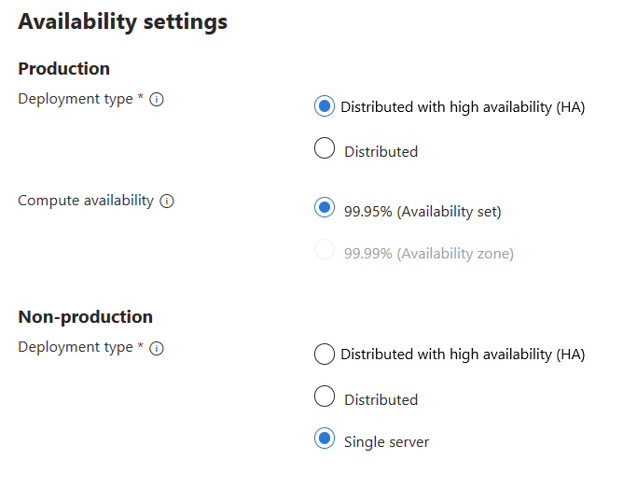The width and height of the screenshot is (637, 487).
Task: Click the Non-production section heading
Action: point(85,317)
